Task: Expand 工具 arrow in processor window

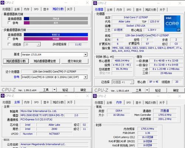Action: coord(147,90)
